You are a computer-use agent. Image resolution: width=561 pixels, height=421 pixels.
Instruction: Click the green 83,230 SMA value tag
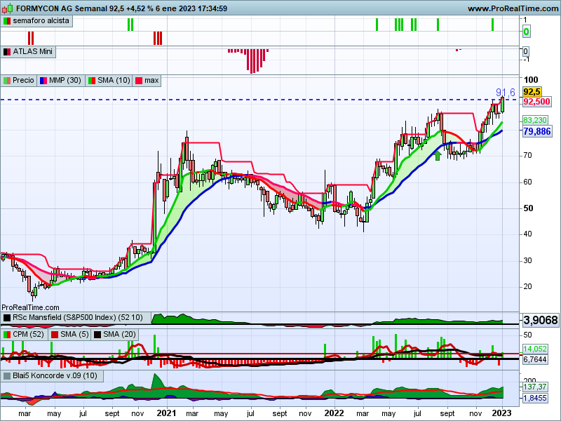[x=535, y=120]
